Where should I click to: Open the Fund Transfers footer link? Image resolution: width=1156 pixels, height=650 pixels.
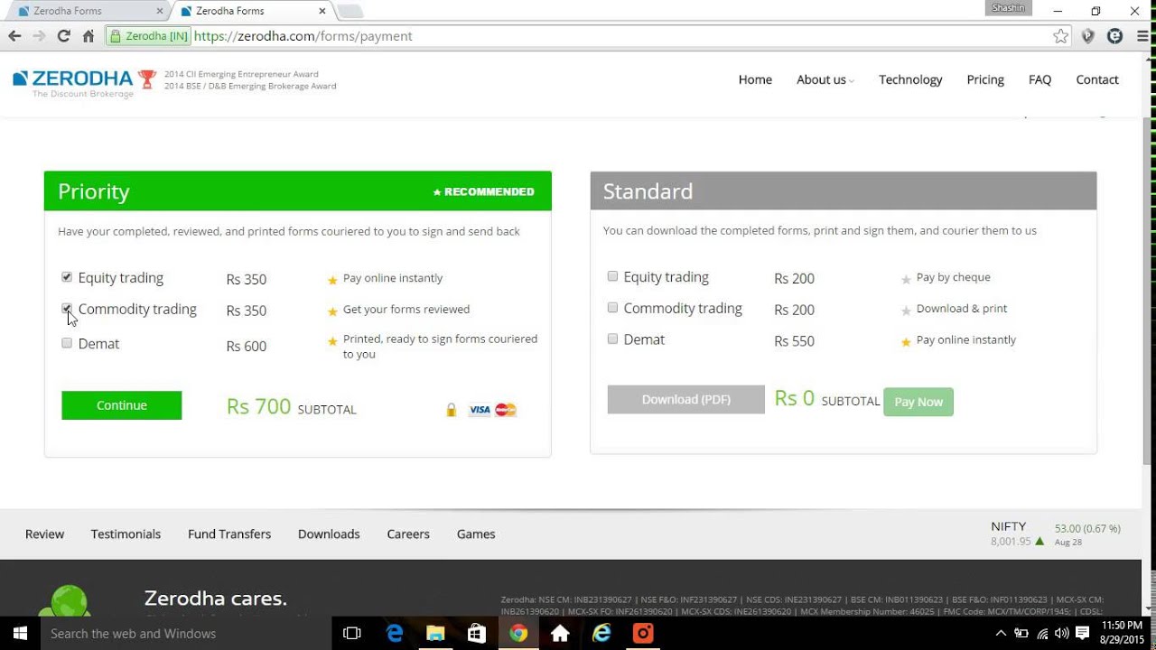click(x=229, y=534)
